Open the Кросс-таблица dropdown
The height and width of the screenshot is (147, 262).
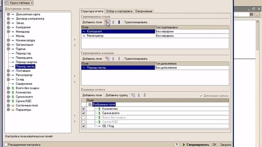pos(19,3)
